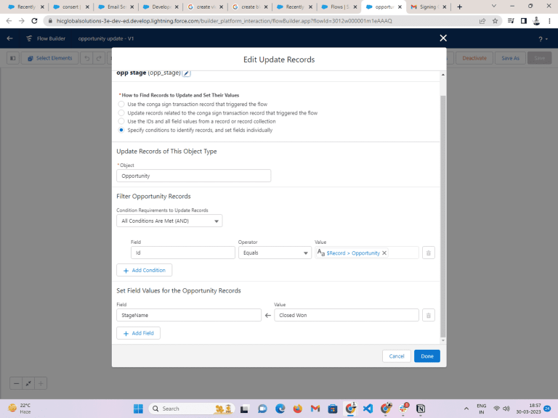Show hidden system tray icons
Image resolution: width=558 pixels, height=418 pixels.
(466, 409)
